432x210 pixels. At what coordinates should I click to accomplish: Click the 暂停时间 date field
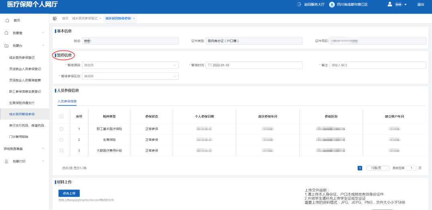(254, 65)
